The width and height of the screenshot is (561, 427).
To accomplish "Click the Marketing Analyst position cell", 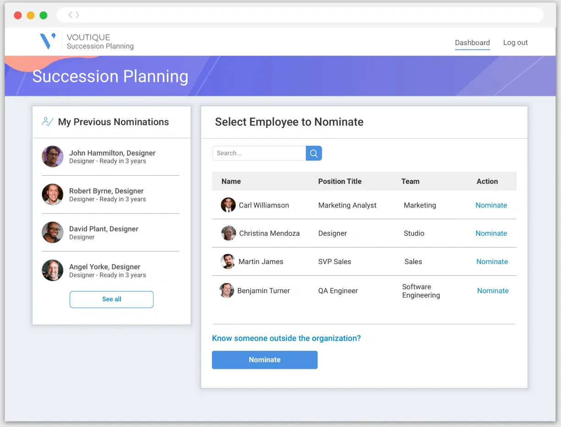I will pos(347,205).
